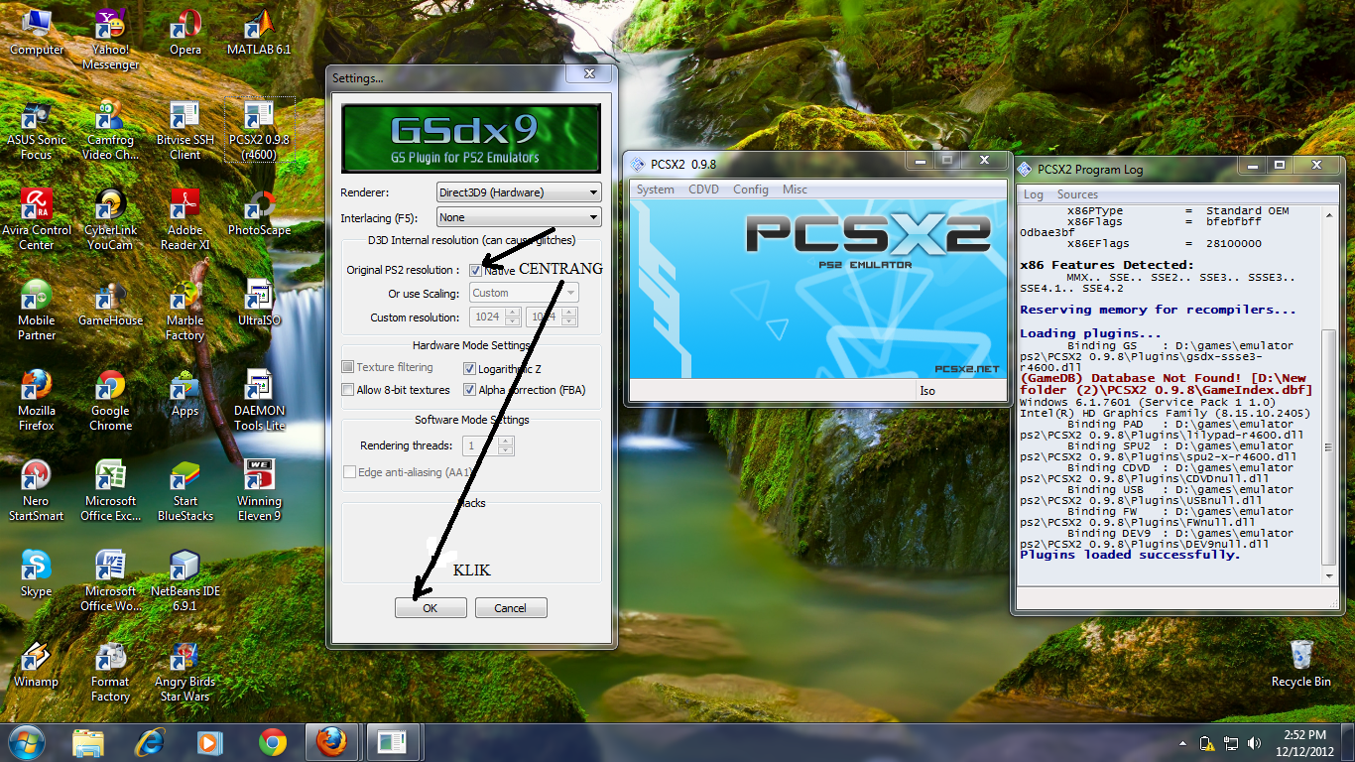
Task: Select the Marble Factory icon
Action: coord(185,311)
